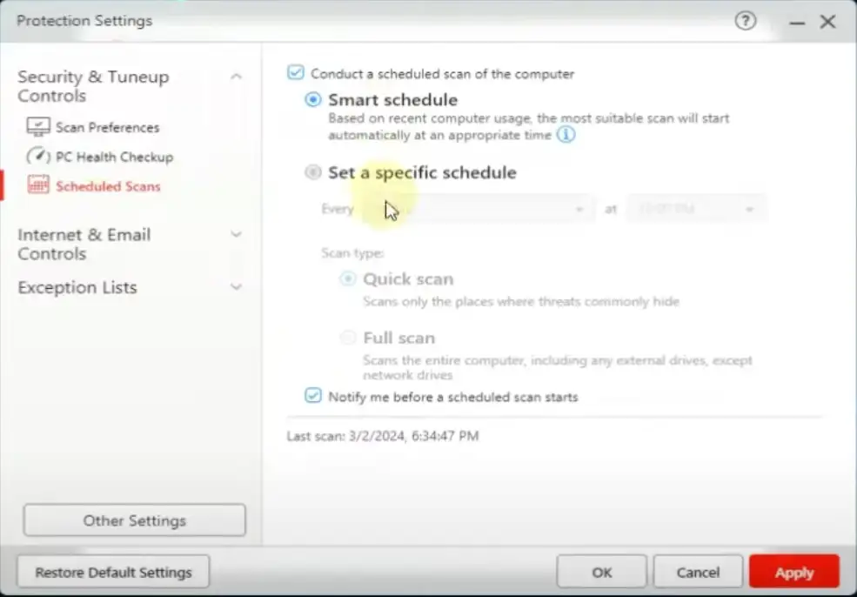Uncheck Conduct a scheduled scan checkbox

[x=296, y=73]
